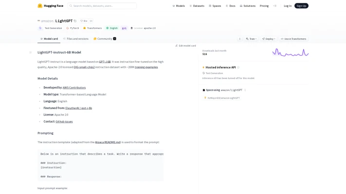Open the table of contents icon
This screenshot has width=346, height=194.
(x=31, y=52)
